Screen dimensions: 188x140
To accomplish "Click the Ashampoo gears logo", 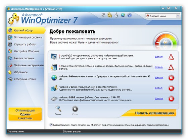I will click(14, 19).
